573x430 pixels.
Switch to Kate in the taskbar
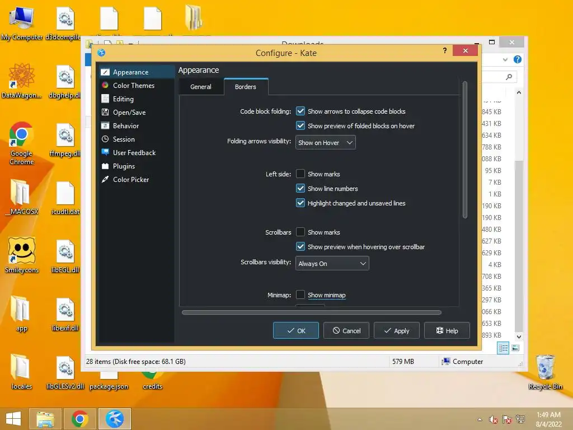click(114, 419)
